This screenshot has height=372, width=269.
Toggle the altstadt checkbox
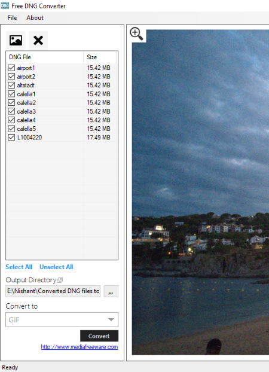tap(11, 85)
